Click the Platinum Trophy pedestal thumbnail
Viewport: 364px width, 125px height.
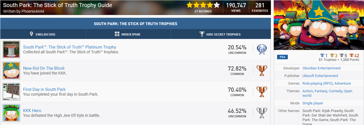[x=11, y=49]
